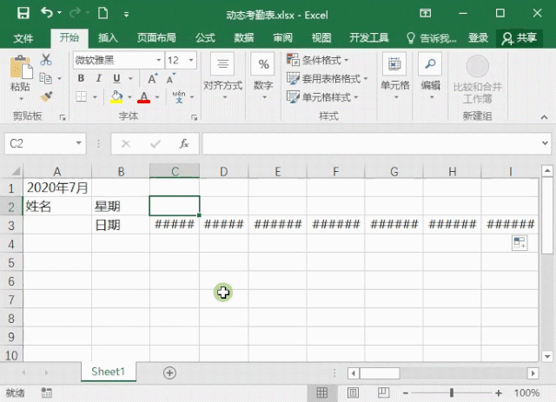Viewport: 556px width, 402px height.
Task: Collapse the ribbon with the up chevron
Action: [x=544, y=117]
